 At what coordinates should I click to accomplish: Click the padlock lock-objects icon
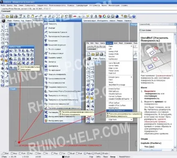click(96, 16)
